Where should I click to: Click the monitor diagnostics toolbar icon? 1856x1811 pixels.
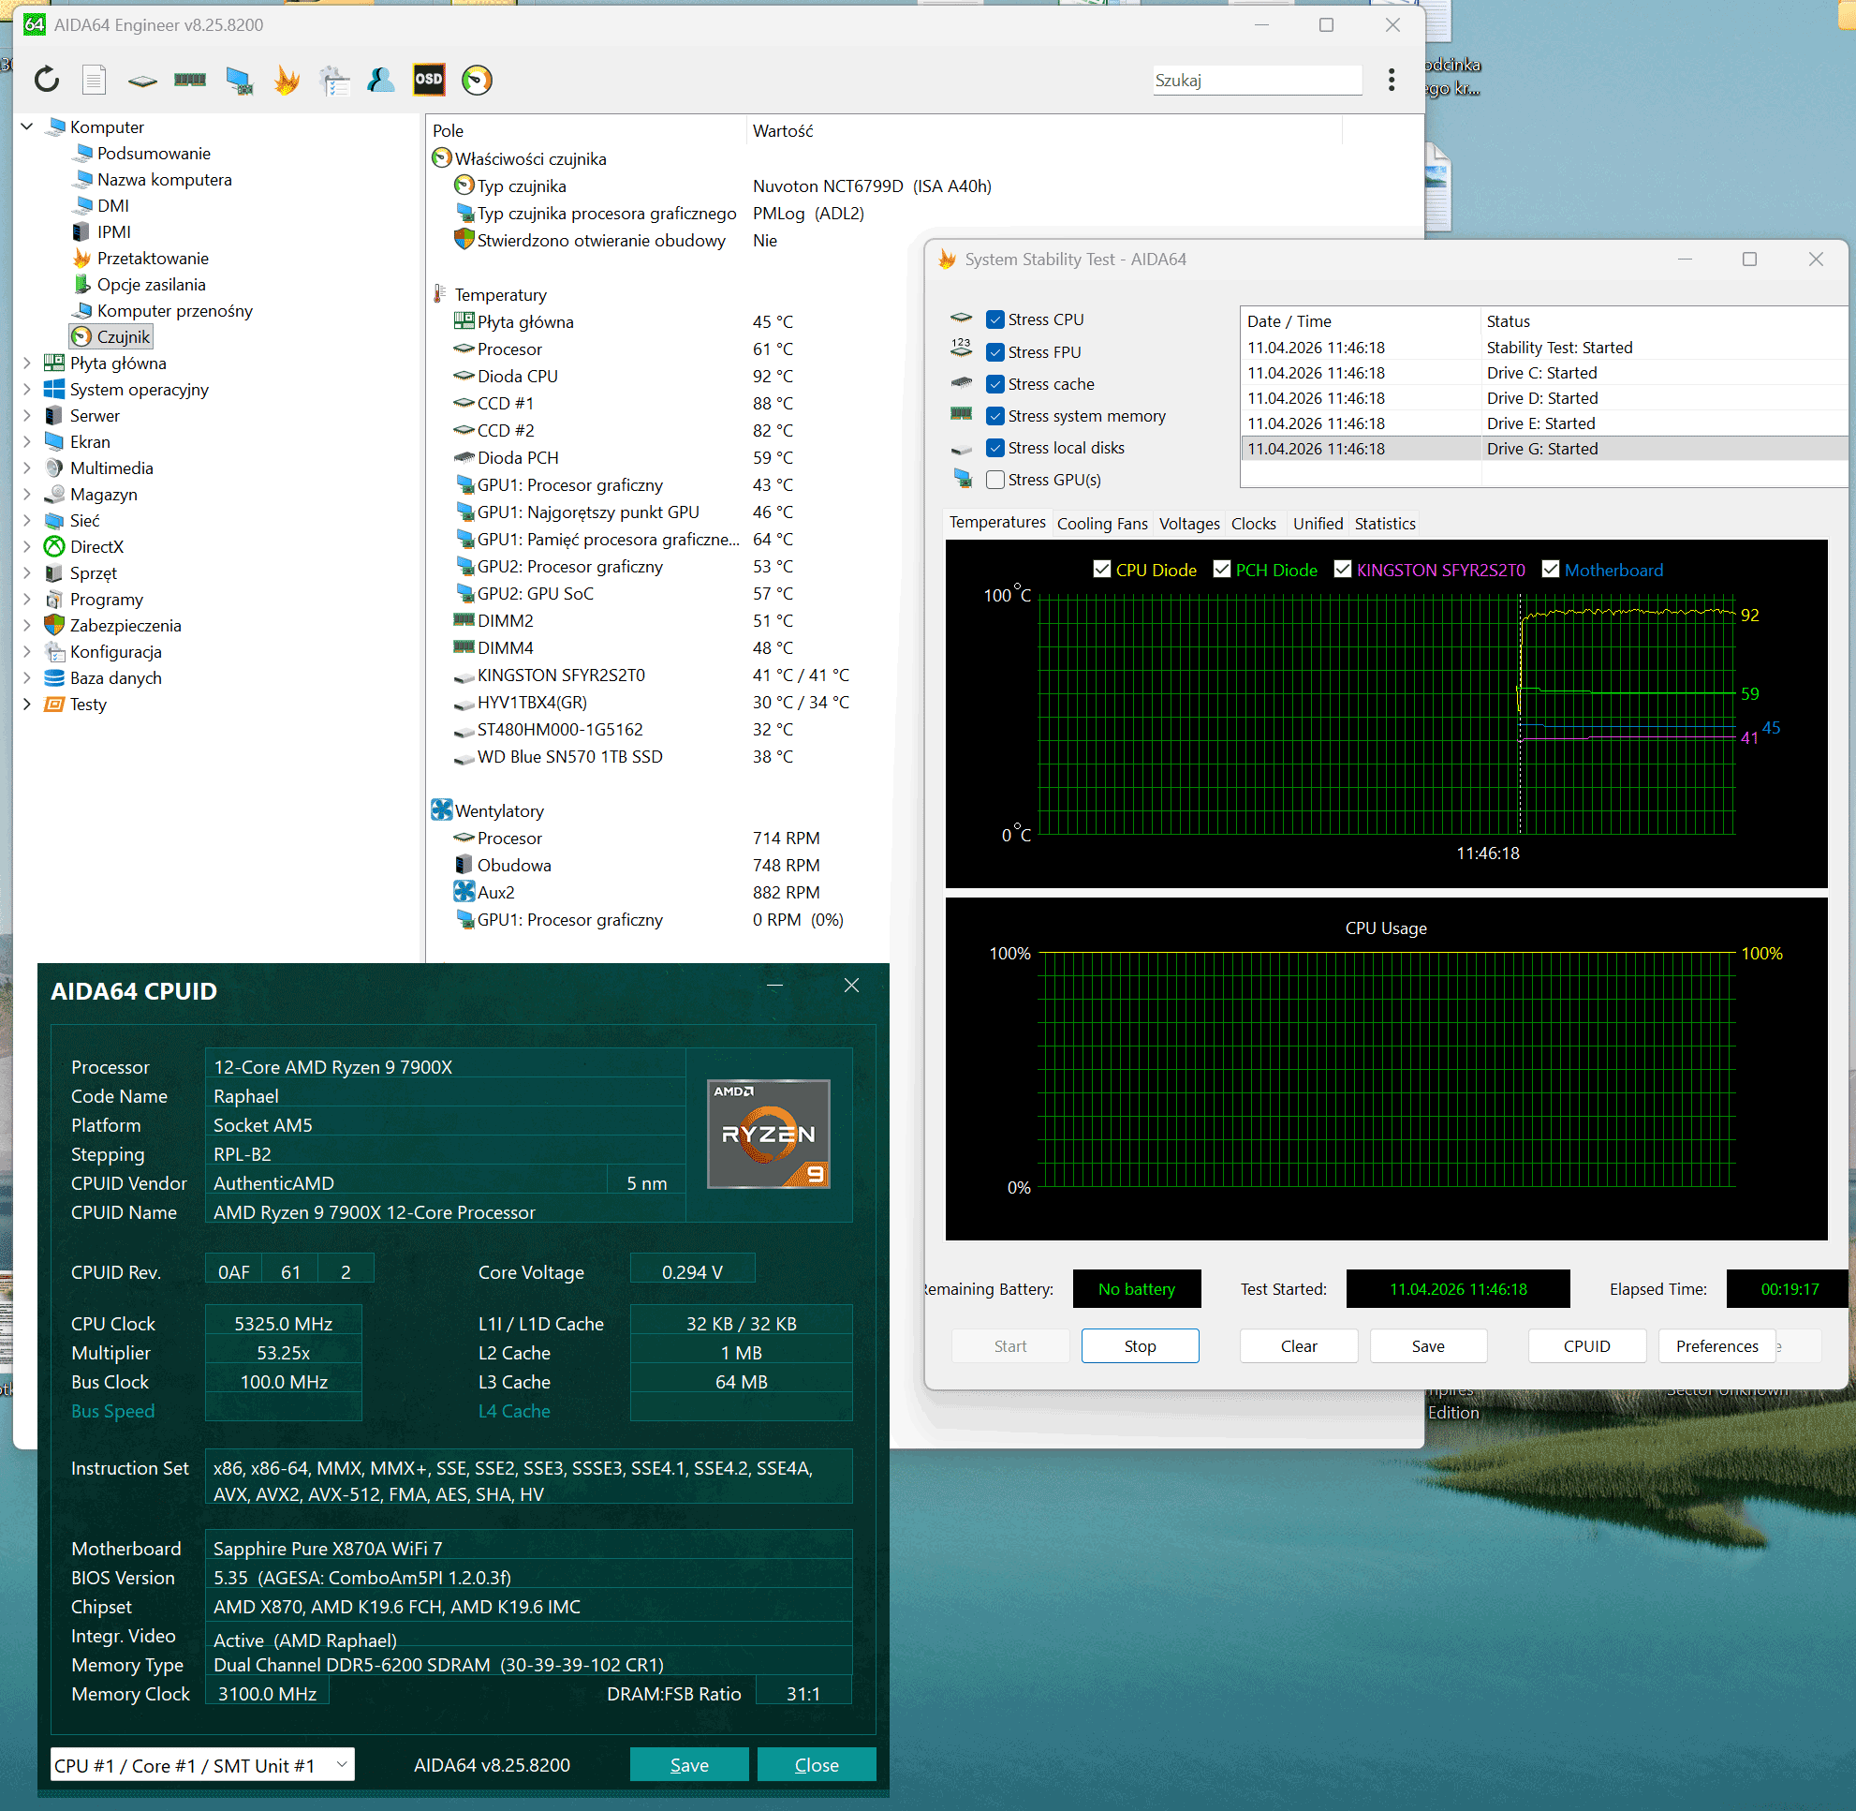click(x=239, y=80)
